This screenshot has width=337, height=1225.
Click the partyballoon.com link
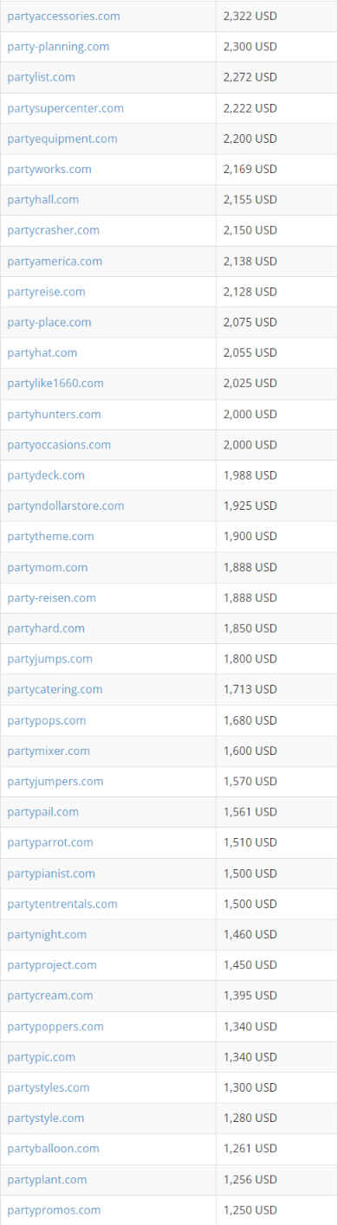click(53, 1148)
